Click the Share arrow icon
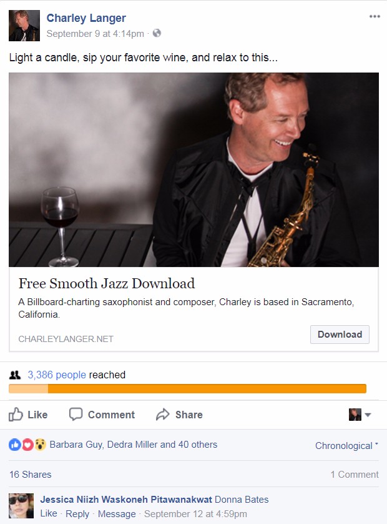The image size is (387, 524). coord(163,415)
